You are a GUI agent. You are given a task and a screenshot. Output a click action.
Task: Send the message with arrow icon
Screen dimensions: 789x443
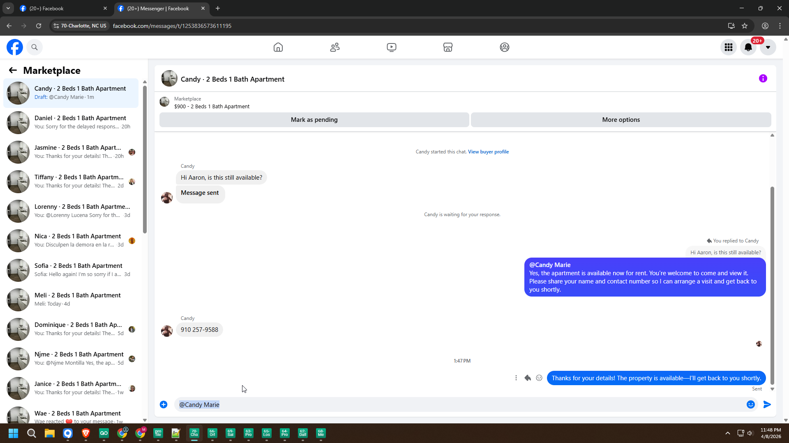pos(767,404)
